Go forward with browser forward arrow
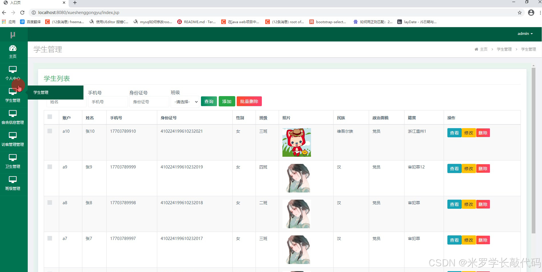The width and height of the screenshot is (542, 272). 13,13
